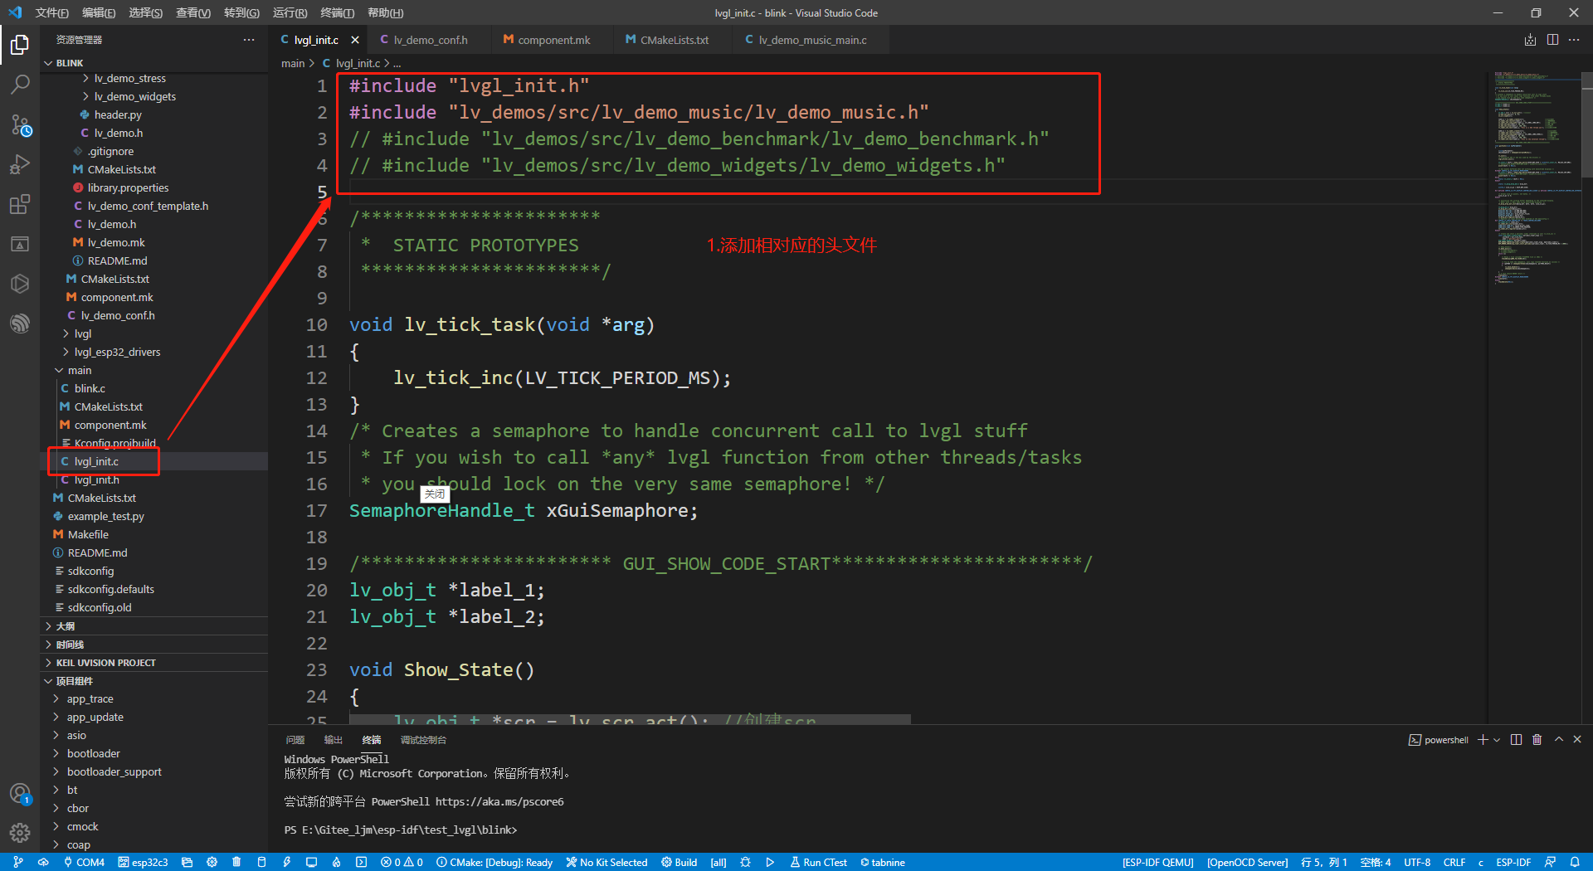Viewport: 1593px width, 871px height.
Task: Split the editor using the top-right icon
Action: [1552, 39]
